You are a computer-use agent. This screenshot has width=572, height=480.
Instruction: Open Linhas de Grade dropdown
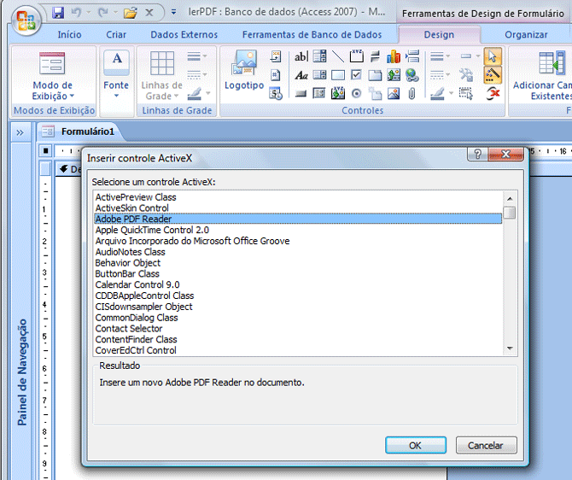click(162, 75)
